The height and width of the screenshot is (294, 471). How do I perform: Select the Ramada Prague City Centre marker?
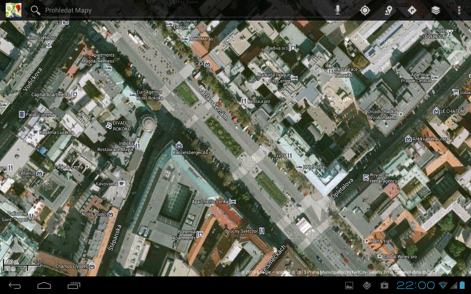(294, 78)
